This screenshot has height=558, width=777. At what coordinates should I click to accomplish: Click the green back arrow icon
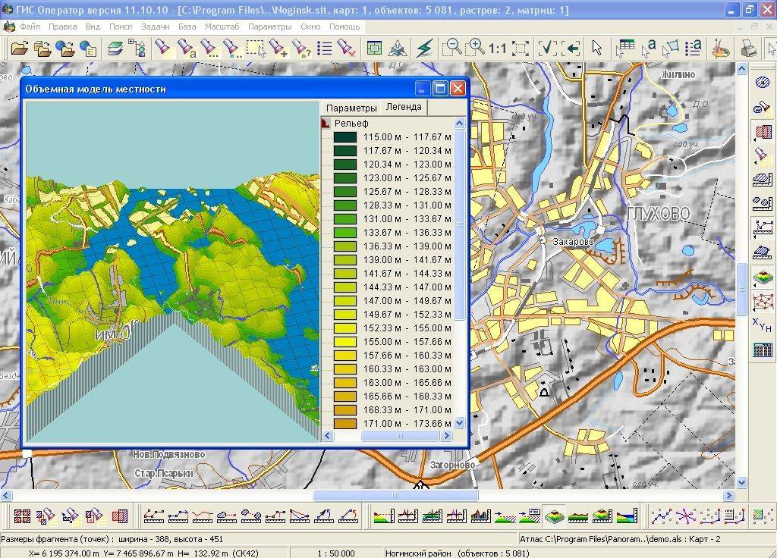pyautogui.click(x=572, y=48)
